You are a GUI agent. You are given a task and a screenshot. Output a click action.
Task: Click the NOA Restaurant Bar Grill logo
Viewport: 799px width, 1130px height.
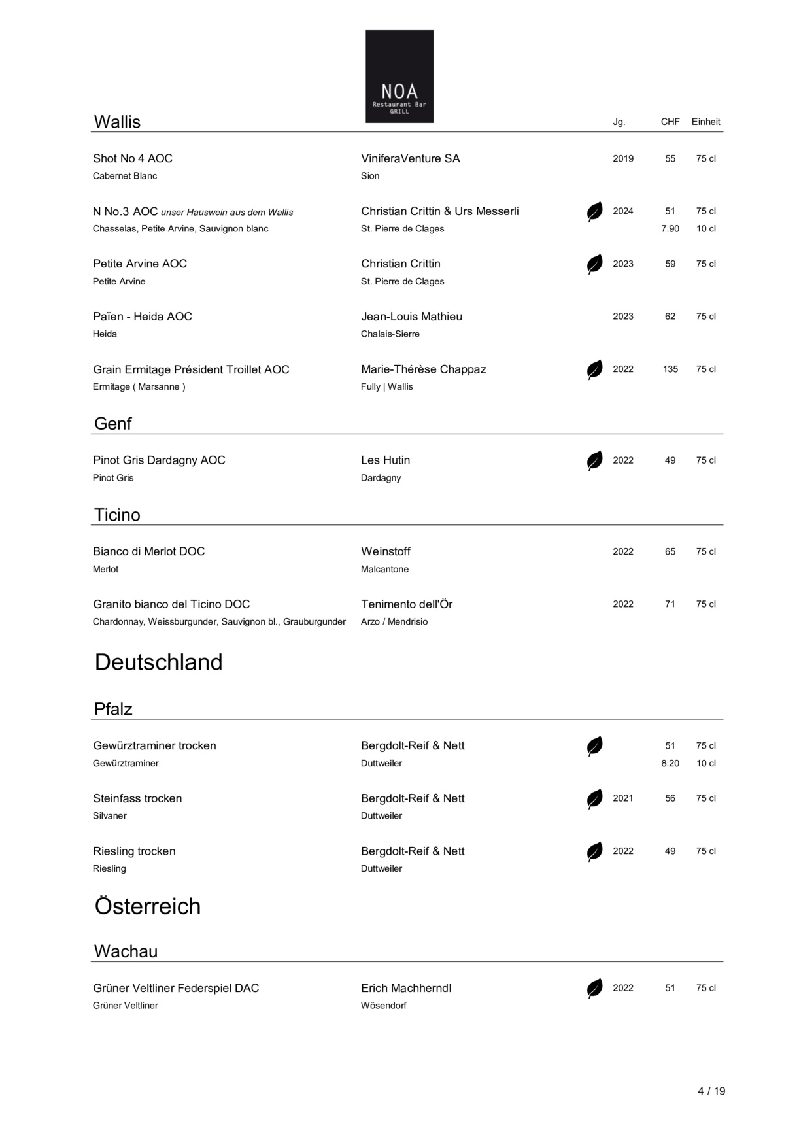399,76
